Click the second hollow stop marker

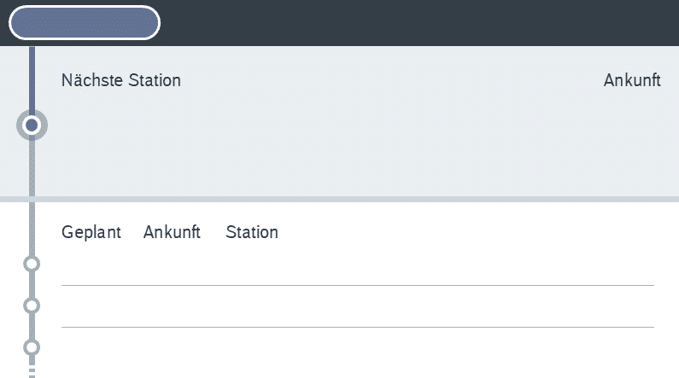(32, 305)
